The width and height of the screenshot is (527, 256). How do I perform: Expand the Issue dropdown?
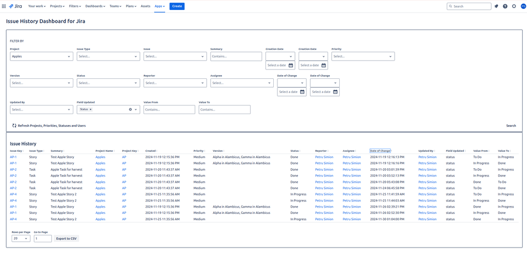175,56
